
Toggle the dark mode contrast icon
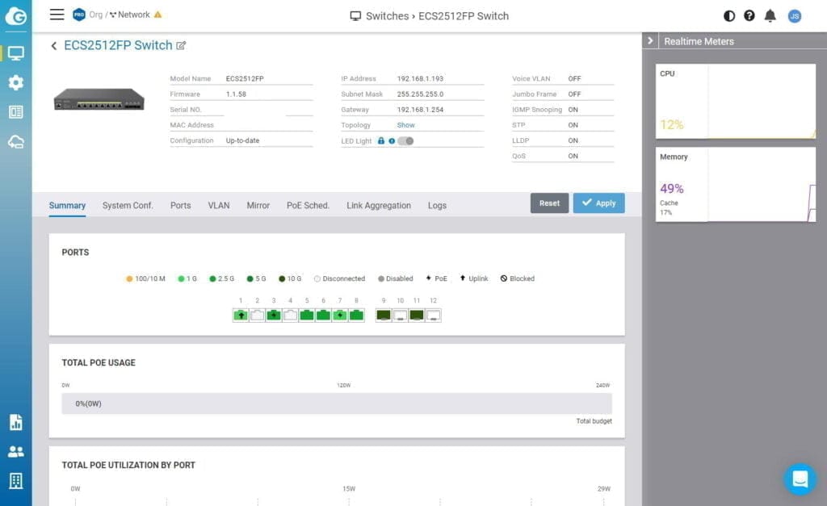click(729, 15)
